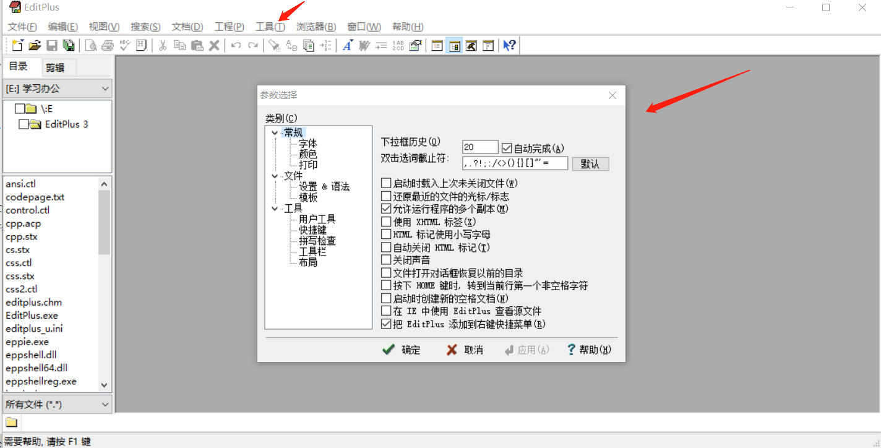Click the Cut scissors toolbar icon
881x448 pixels.
click(163, 45)
